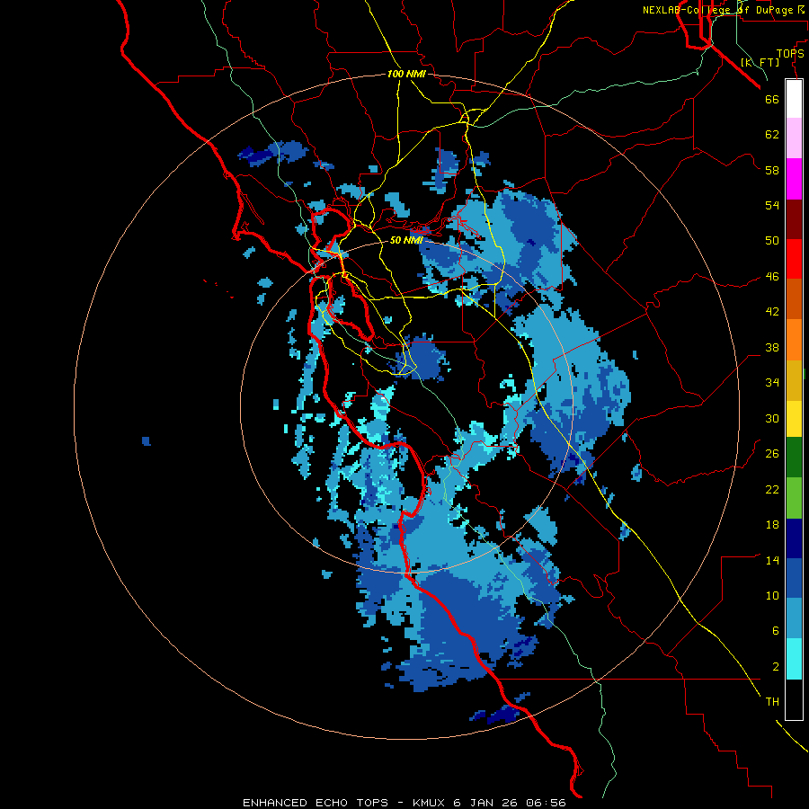Screen dimensions: 809x809
Task: Select the bright red legend swatch
Action: pyautogui.click(x=794, y=259)
